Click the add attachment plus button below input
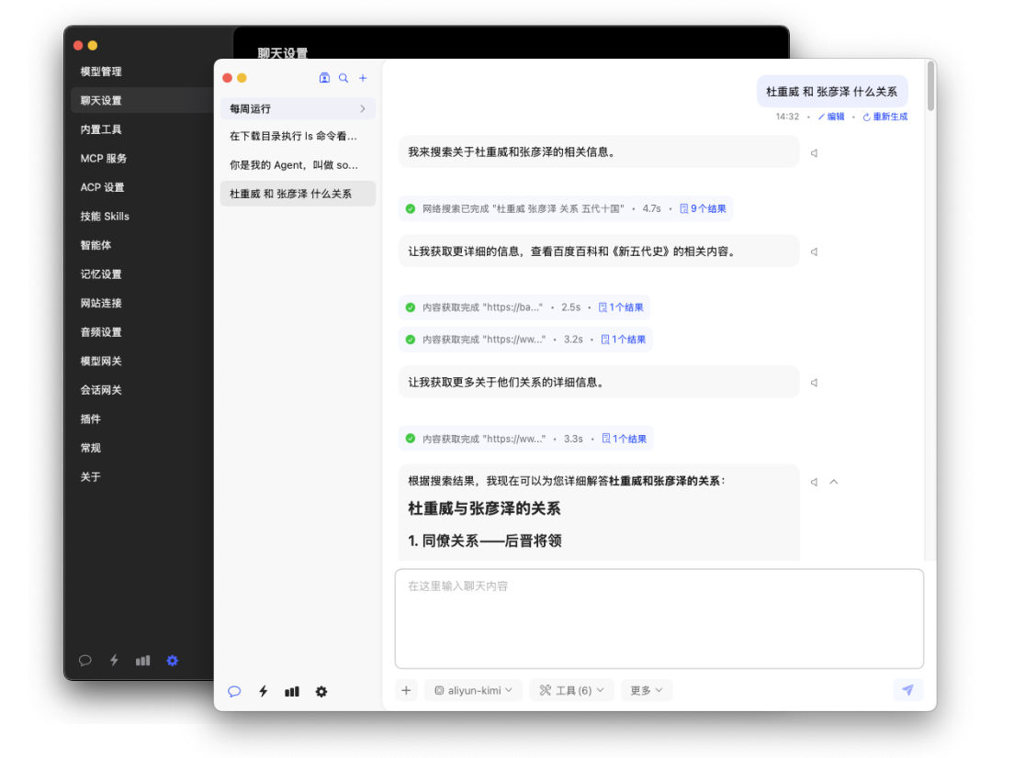This screenshot has width=1014, height=758. [x=406, y=690]
